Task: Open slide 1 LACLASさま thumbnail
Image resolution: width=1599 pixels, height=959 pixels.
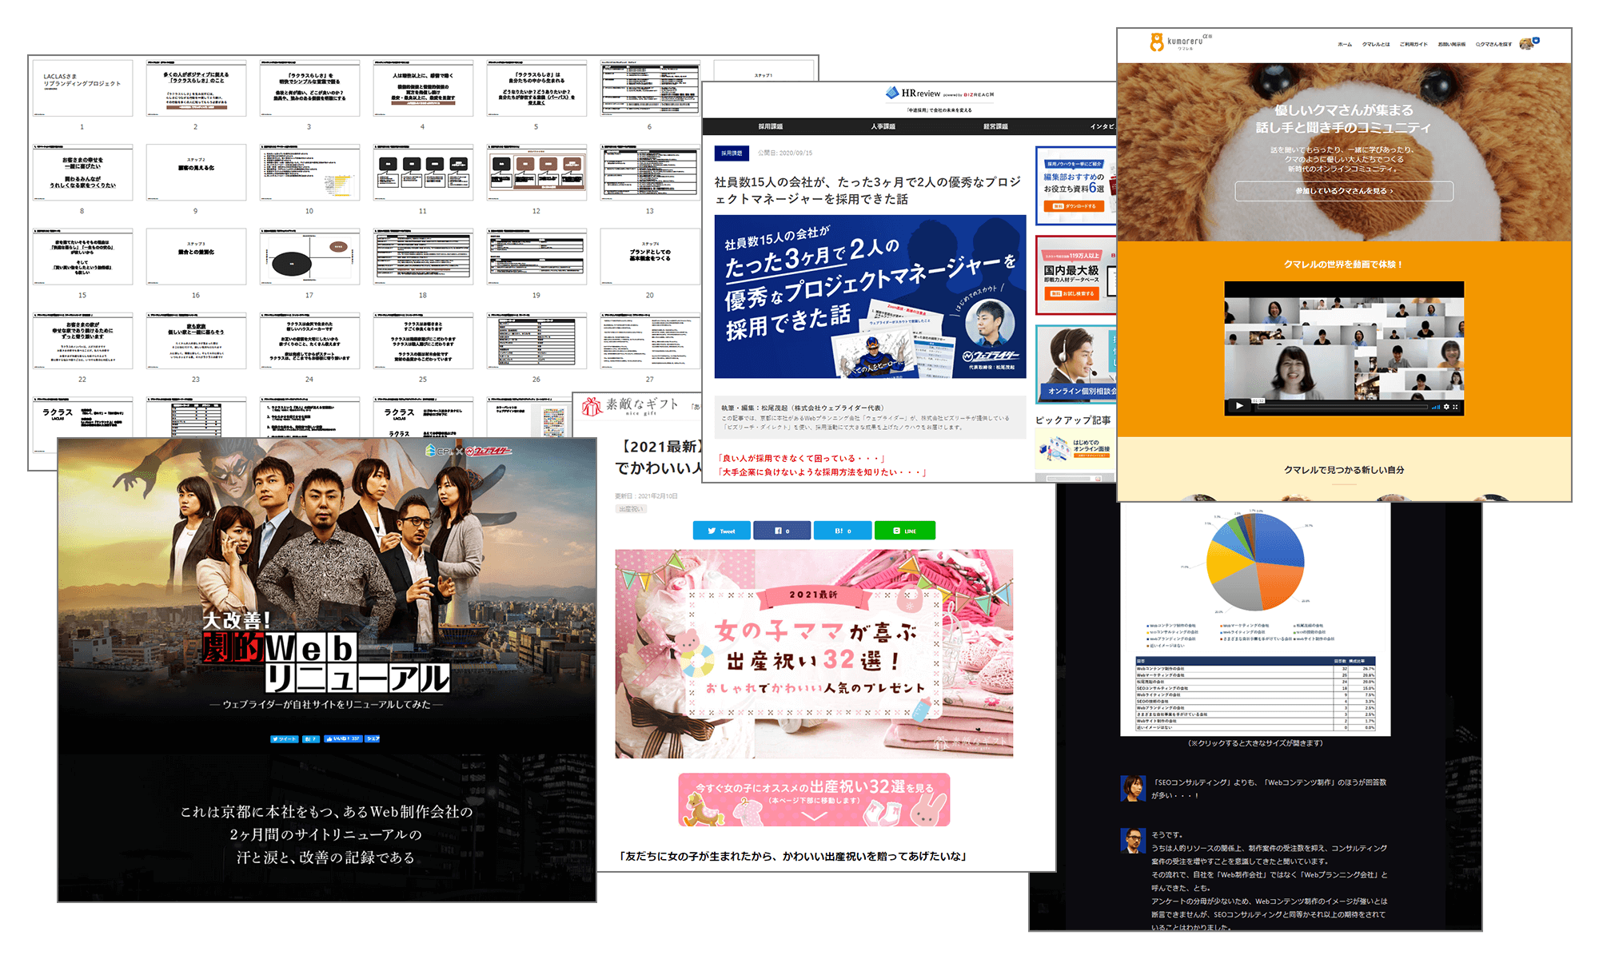Action: [x=82, y=88]
